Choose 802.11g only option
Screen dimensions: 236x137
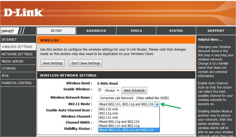pos(129,113)
